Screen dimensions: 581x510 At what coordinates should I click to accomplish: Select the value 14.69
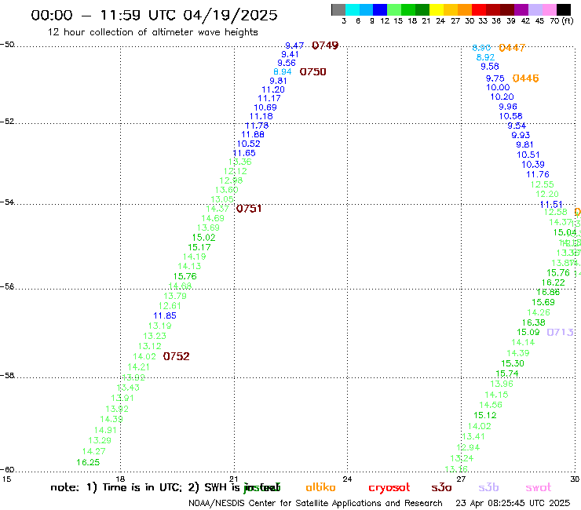213,218
